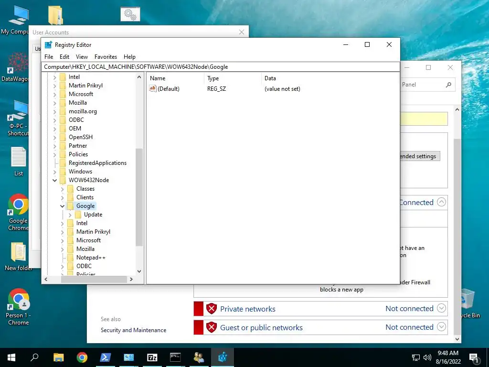
Task: Select the top-level Microsoft key
Action: point(81,94)
